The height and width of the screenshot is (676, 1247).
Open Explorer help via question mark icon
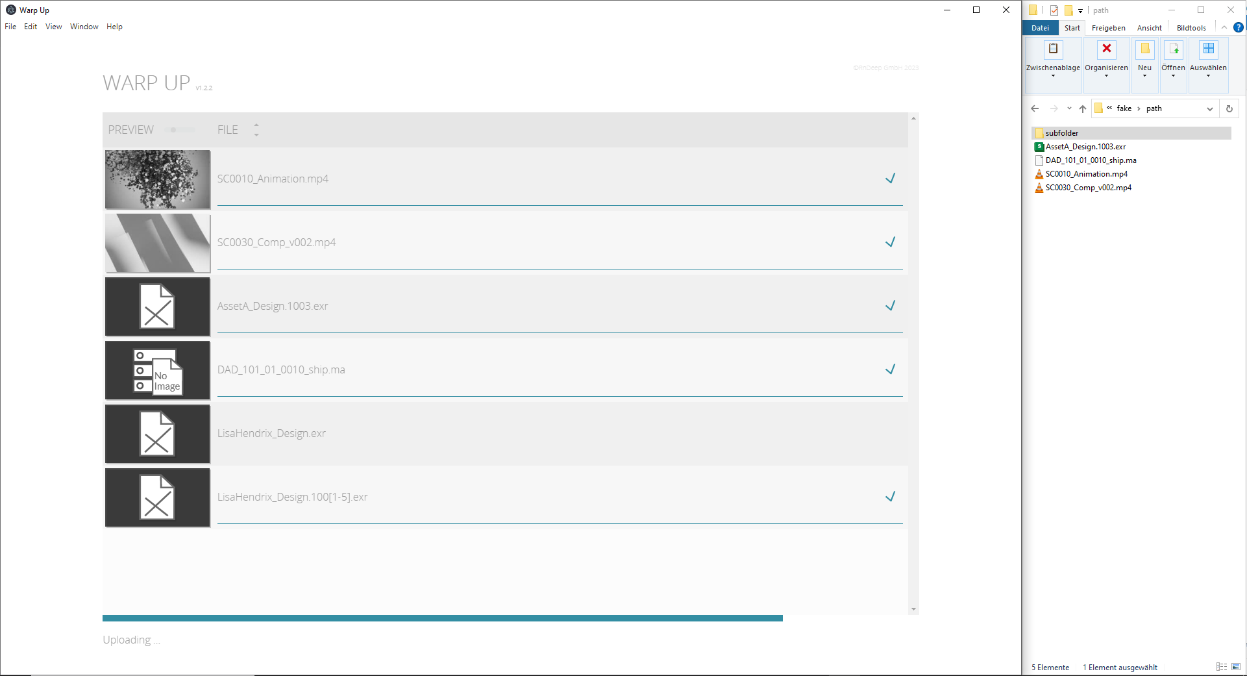pyautogui.click(x=1238, y=27)
